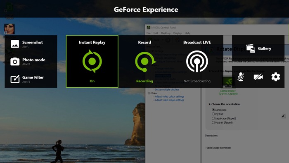Open 'Adjust video colour settings' link
The image size is (289, 163).
pyautogui.click(x=169, y=96)
